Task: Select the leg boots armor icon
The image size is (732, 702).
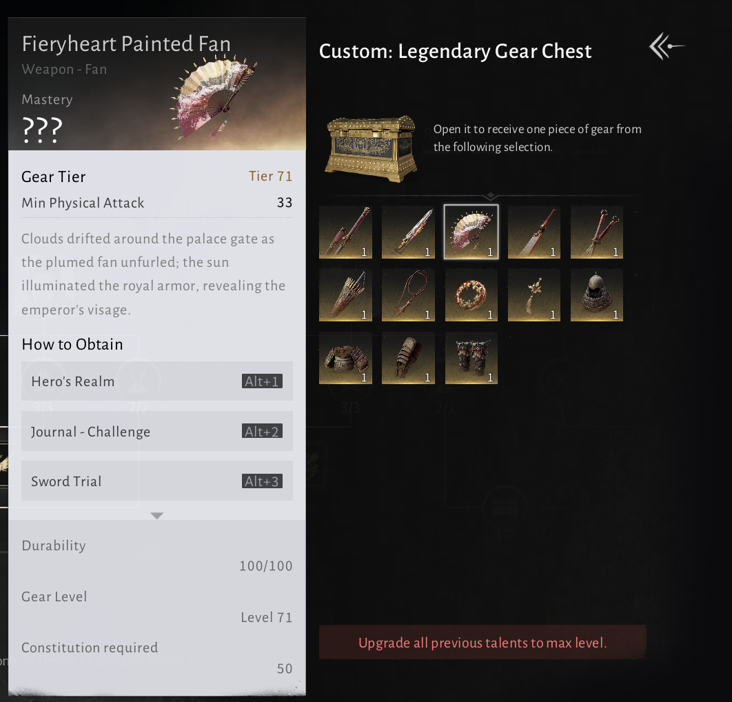Action: pyautogui.click(x=471, y=358)
